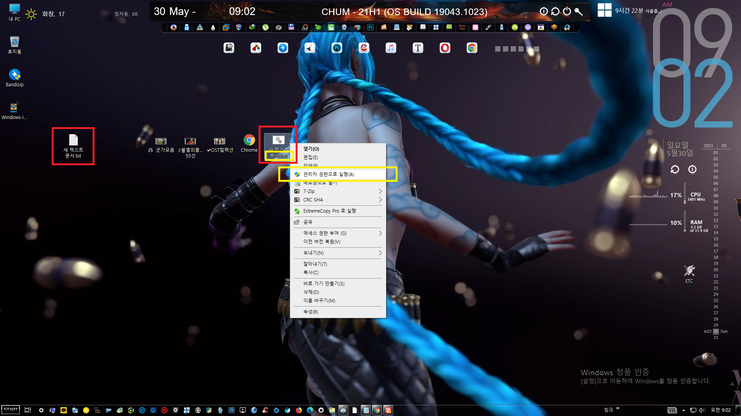Open the settings gear in taskbar
741x416 pixels.
tap(41, 410)
